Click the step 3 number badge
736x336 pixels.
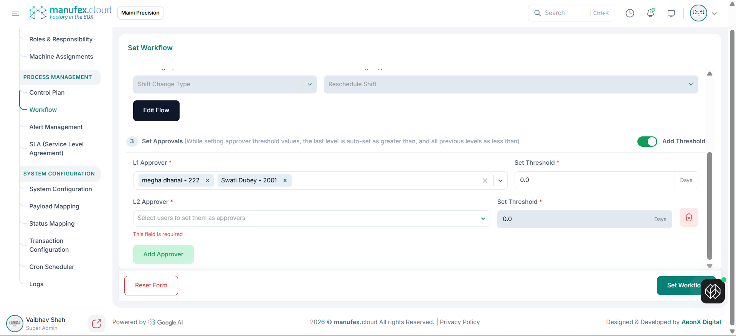tap(132, 141)
